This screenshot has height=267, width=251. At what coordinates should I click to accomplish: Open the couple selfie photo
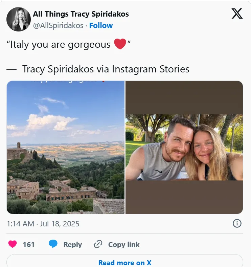click(184, 147)
